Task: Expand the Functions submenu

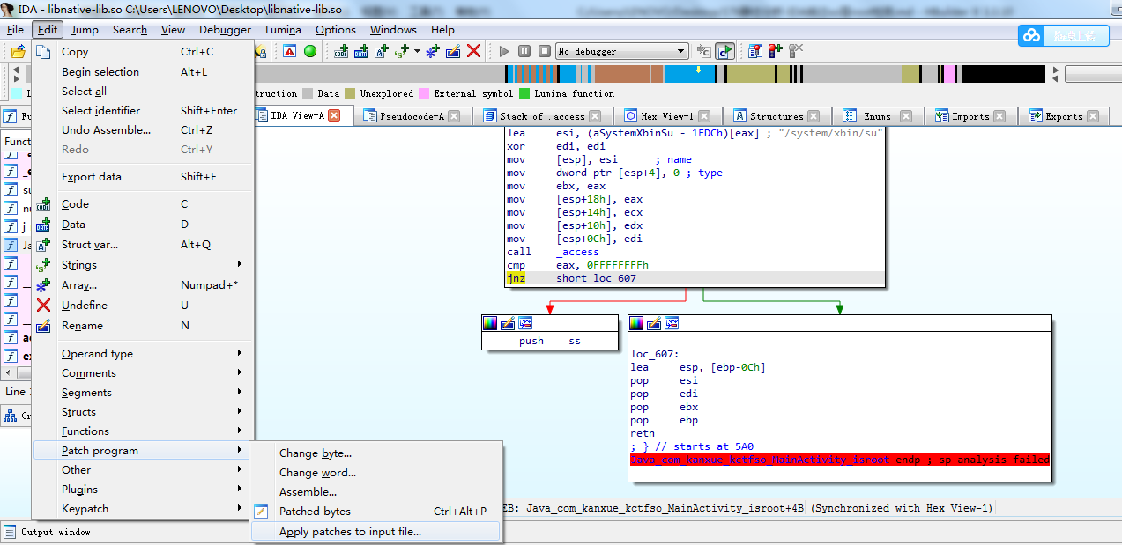Action: [x=143, y=431]
